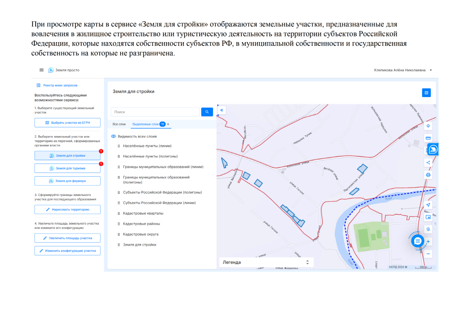Click the share map icon
The image size is (465, 329).
click(428, 162)
